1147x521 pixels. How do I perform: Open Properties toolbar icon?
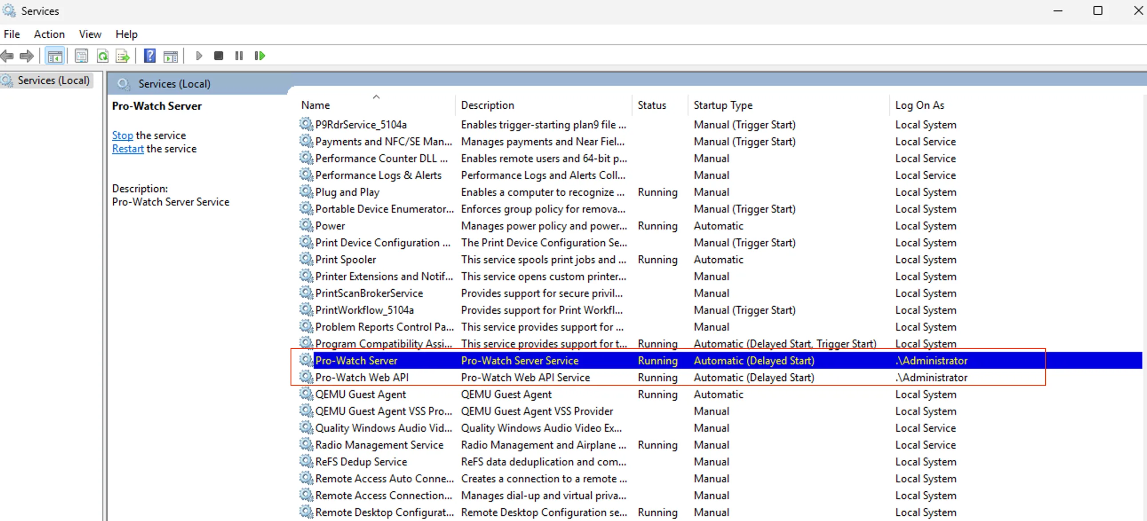[x=81, y=56]
